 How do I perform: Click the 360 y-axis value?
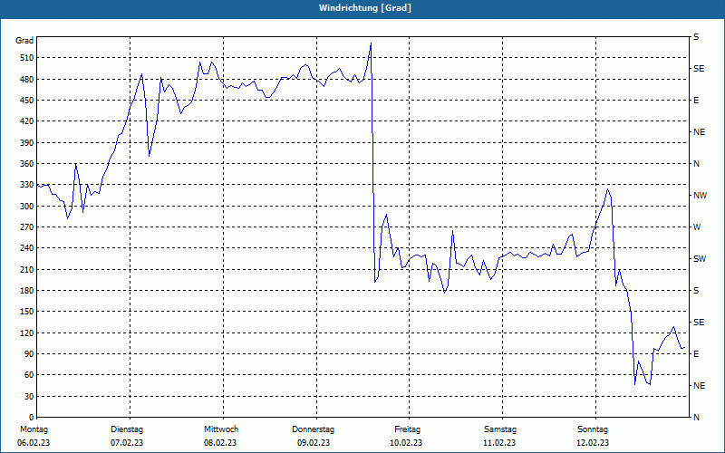click(27, 164)
